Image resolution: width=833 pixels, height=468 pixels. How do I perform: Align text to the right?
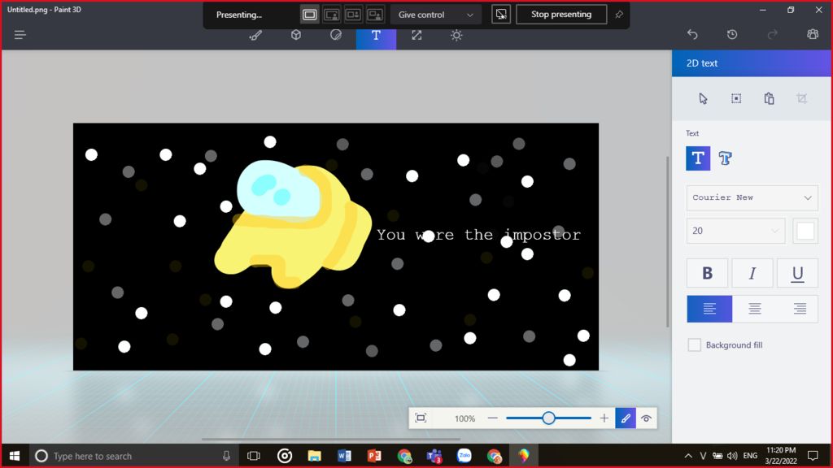(800, 309)
